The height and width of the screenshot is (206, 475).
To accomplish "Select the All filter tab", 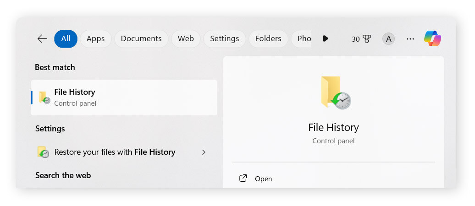I will [x=66, y=39].
